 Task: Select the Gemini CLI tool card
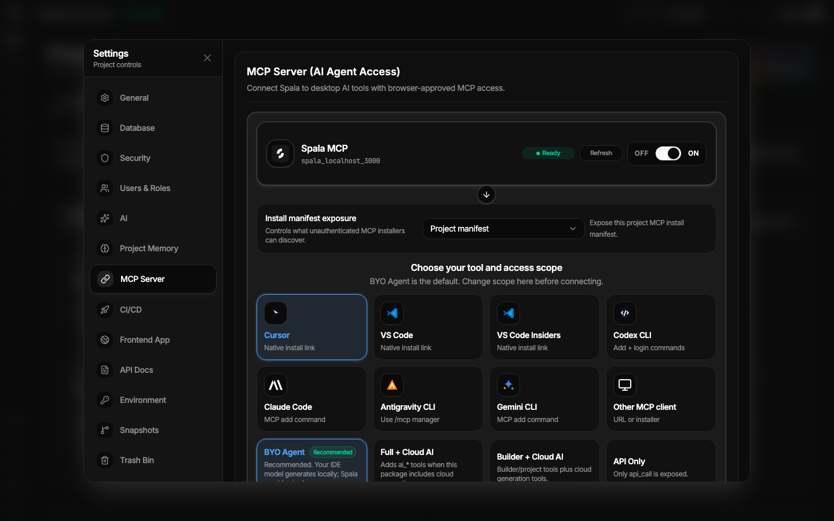(544, 399)
